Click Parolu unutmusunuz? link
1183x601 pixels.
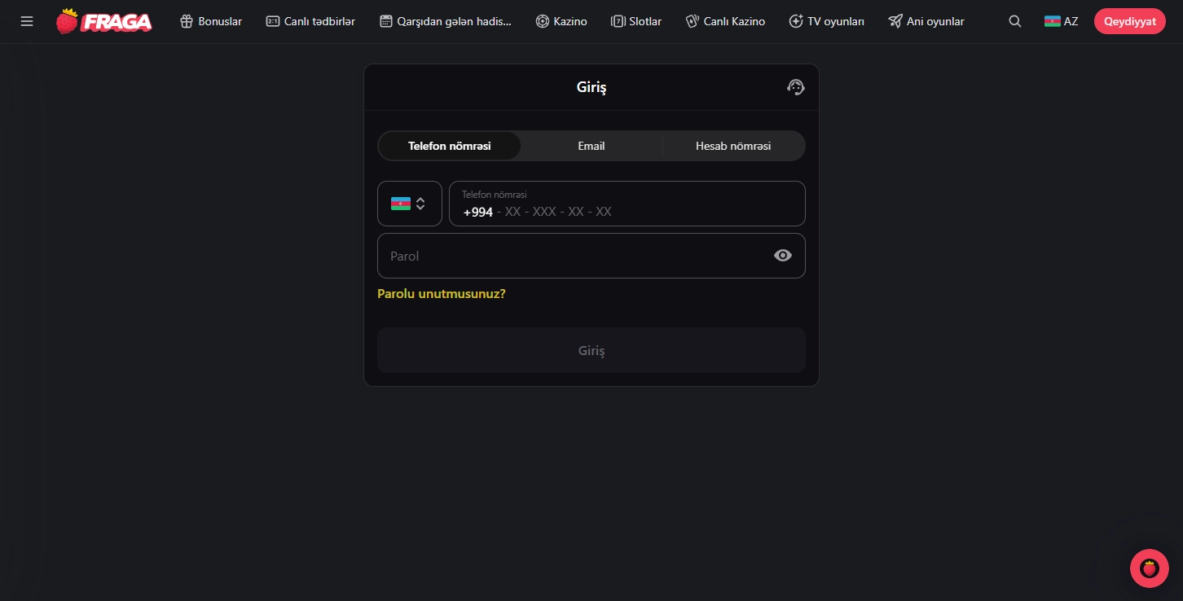coord(442,293)
